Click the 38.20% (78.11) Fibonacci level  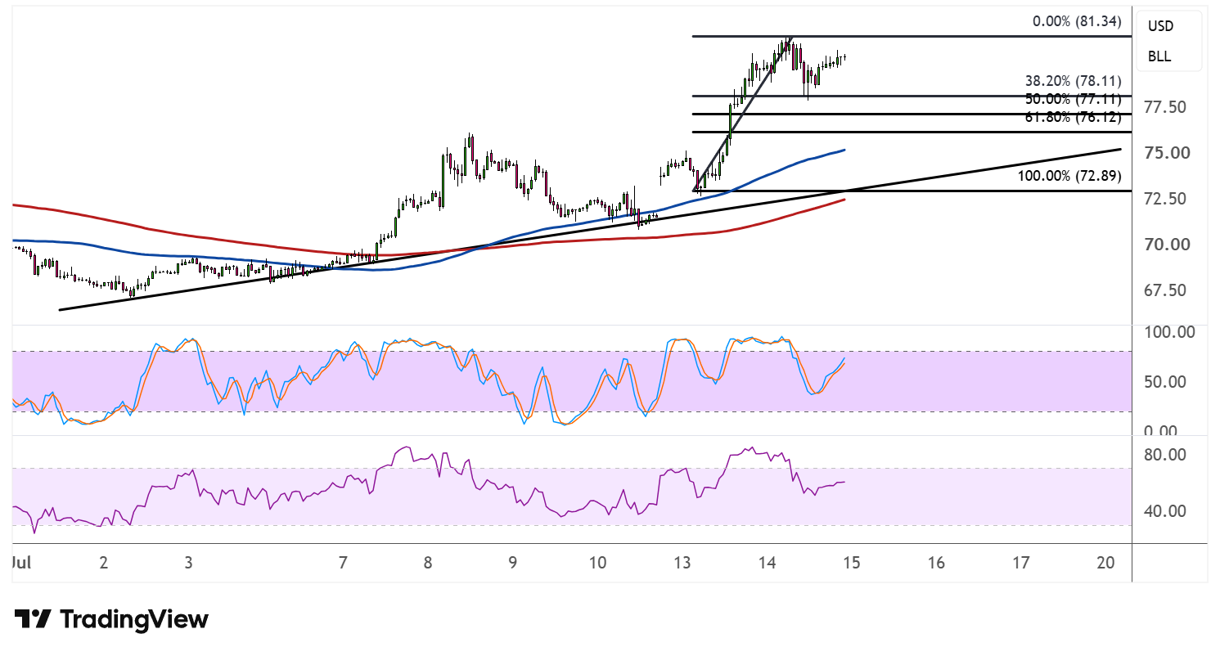[1073, 81]
